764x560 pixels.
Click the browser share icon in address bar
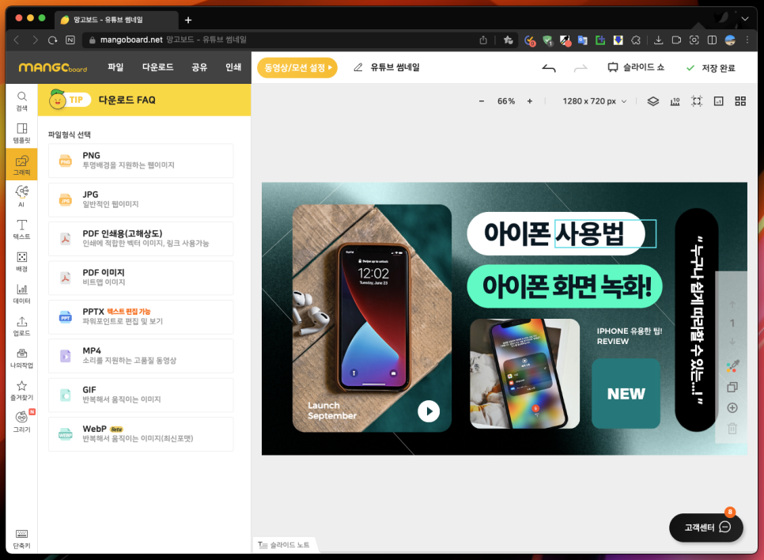[483, 40]
